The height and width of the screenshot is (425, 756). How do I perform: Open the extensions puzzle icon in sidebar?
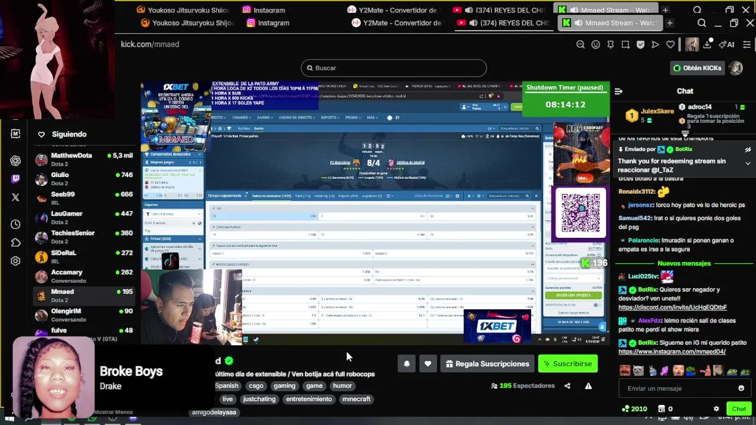(x=15, y=243)
